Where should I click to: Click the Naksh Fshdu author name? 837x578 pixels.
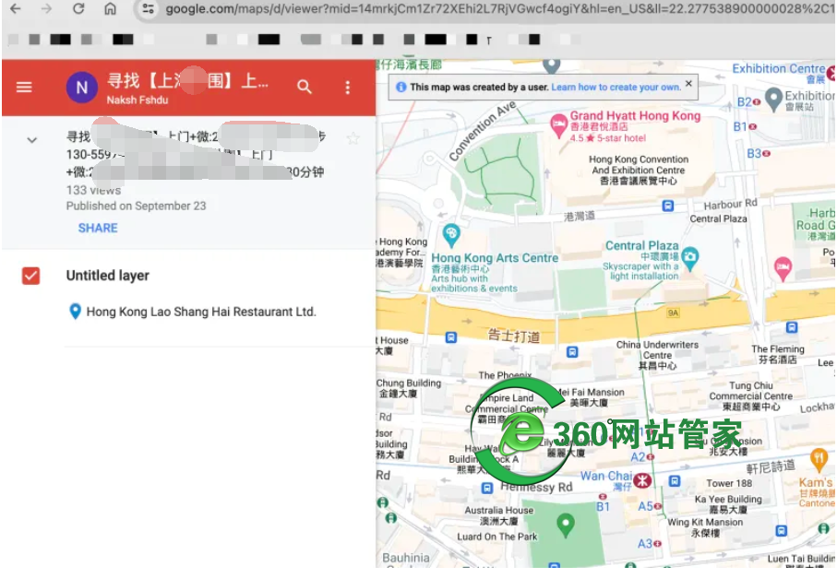point(138,100)
